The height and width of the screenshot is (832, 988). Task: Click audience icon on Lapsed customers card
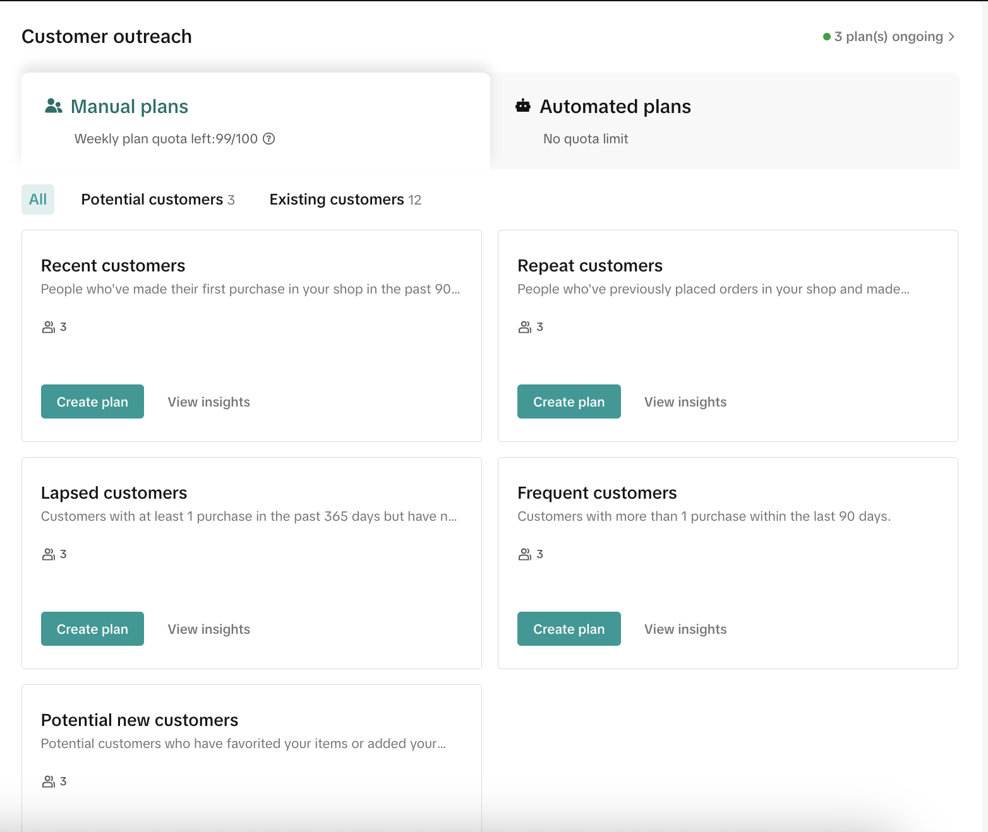(49, 554)
